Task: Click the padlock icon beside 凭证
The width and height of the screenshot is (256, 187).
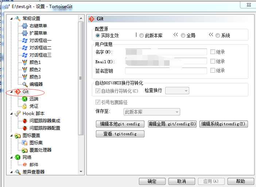Action: coord(25,106)
